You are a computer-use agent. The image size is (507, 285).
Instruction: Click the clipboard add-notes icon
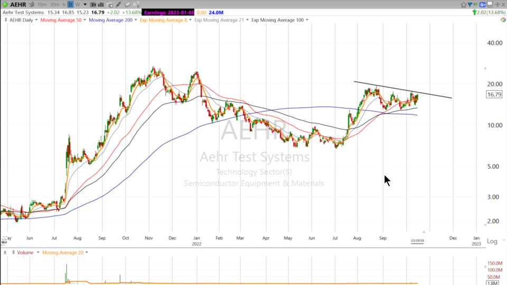click(x=110, y=5)
